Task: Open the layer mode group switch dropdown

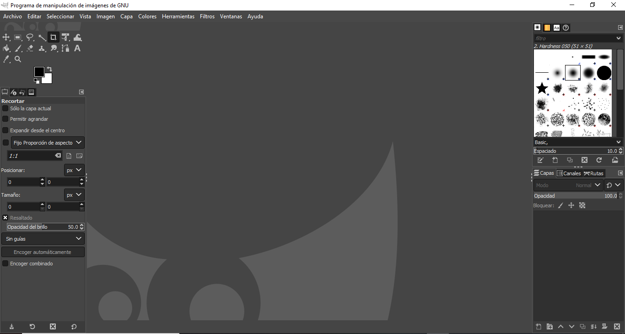Action: (x=614, y=185)
